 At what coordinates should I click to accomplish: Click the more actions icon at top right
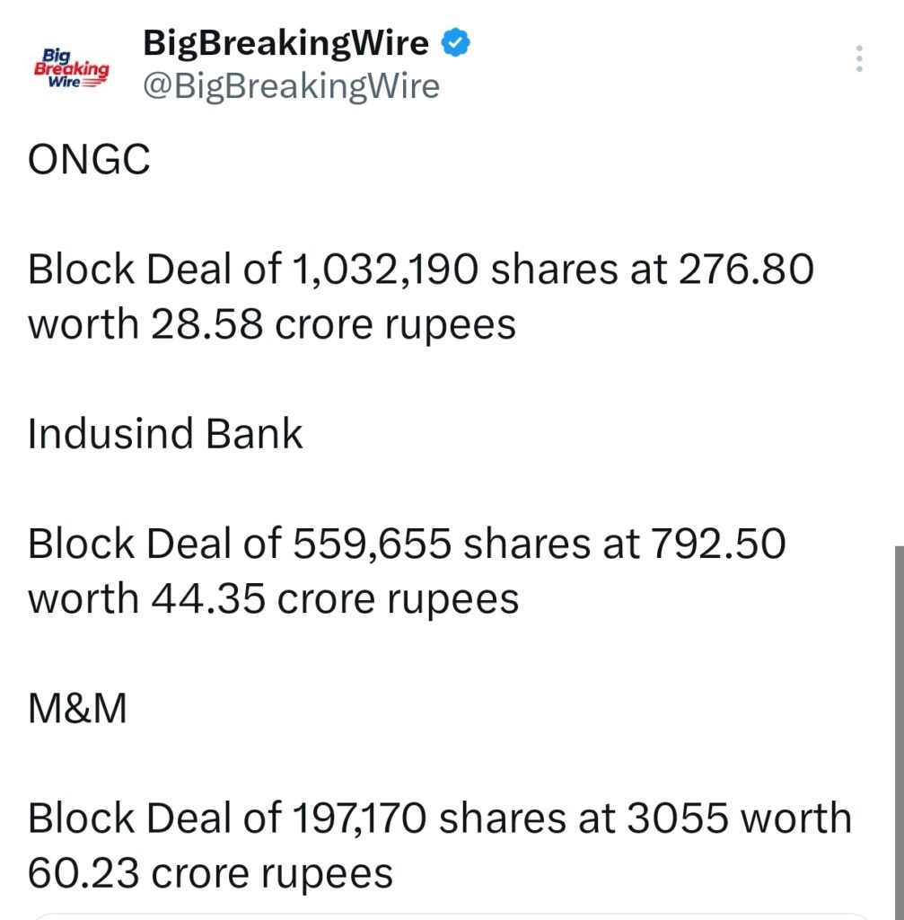[x=859, y=59]
